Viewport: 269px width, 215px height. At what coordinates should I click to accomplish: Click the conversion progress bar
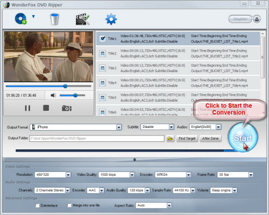coord(125,150)
